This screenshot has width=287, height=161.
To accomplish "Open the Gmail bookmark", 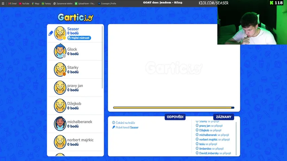I will (12, 3).
